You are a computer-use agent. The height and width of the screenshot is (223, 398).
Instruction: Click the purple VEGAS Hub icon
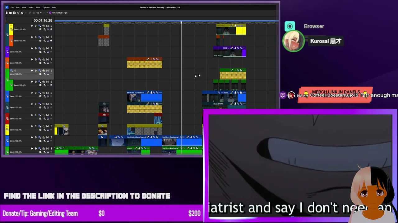(50, 13)
